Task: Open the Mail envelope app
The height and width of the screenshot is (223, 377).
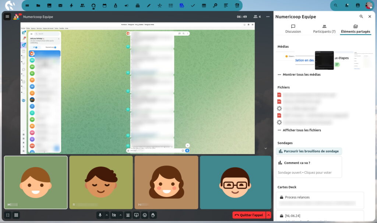Action: (x=60, y=6)
